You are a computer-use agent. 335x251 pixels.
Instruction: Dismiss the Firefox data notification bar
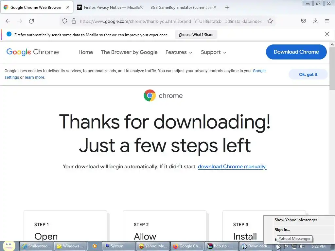click(x=327, y=34)
